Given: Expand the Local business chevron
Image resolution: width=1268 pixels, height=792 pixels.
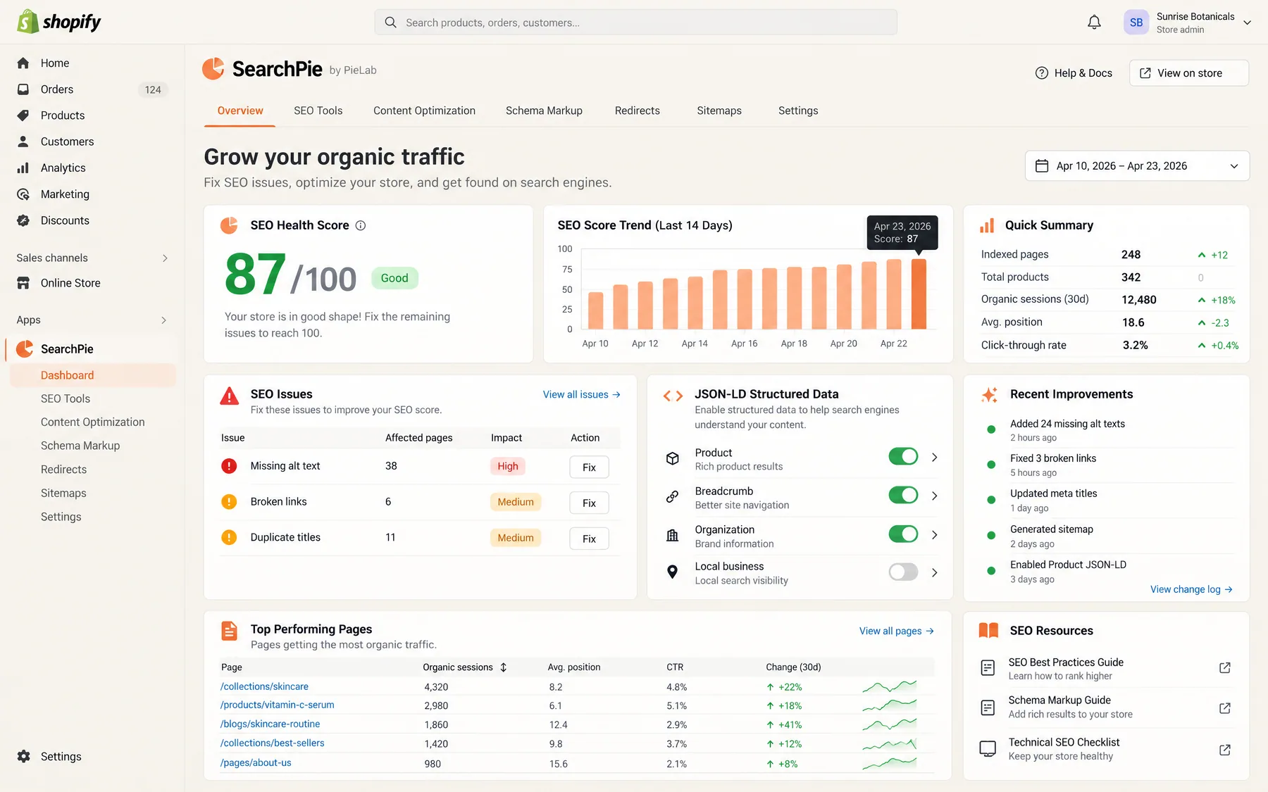Looking at the screenshot, I should [x=935, y=573].
